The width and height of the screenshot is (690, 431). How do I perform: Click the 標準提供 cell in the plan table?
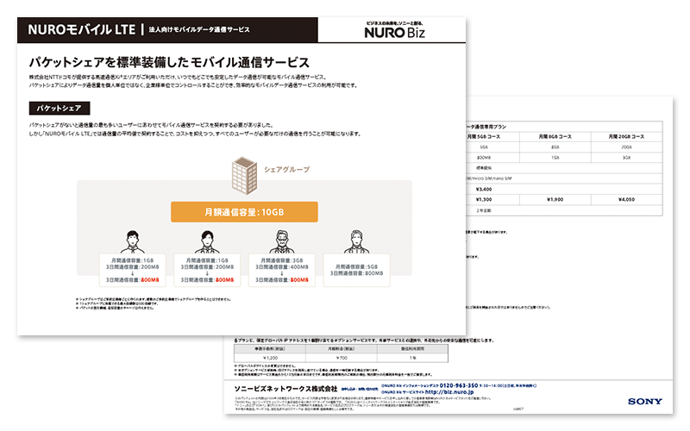[484, 168]
